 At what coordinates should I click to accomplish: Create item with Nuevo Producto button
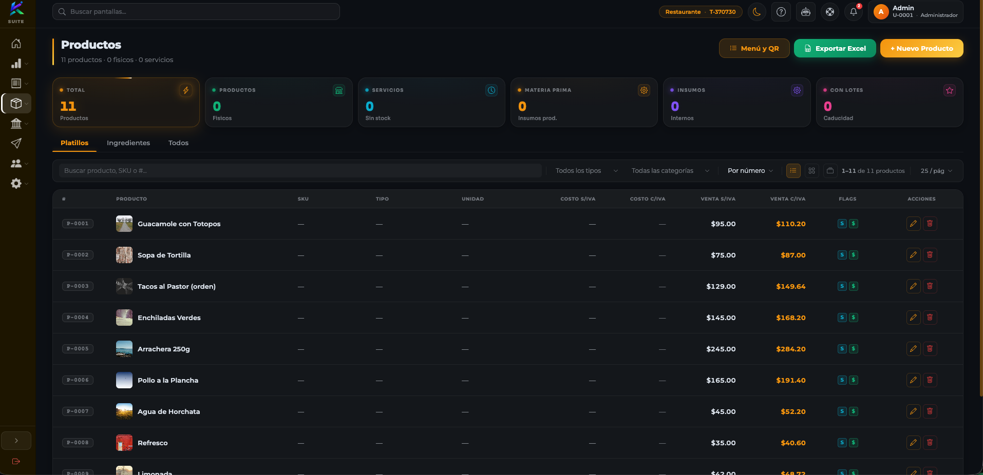coord(921,48)
